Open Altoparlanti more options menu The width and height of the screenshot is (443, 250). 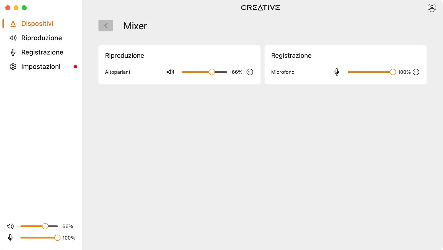point(250,72)
